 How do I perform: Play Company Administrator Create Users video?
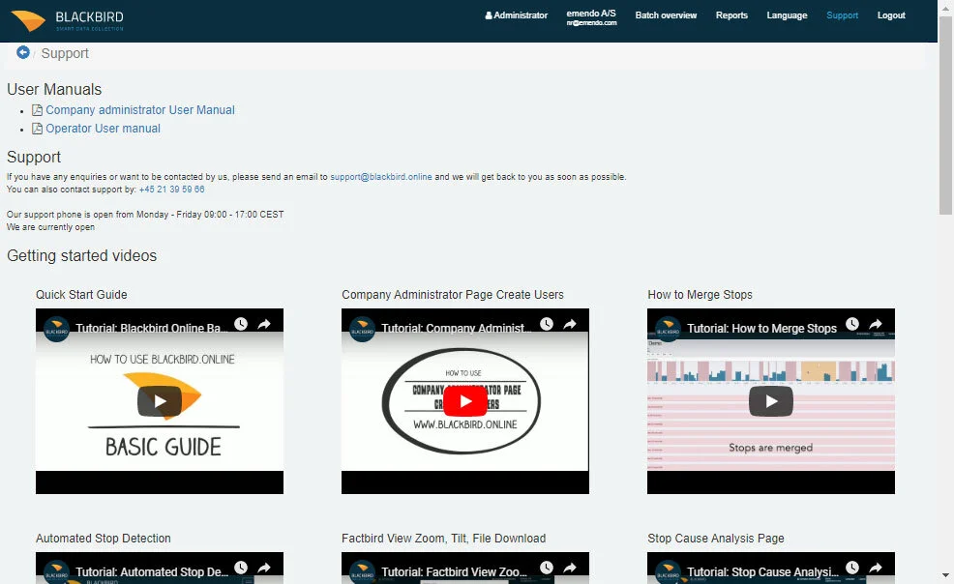pos(465,401)
